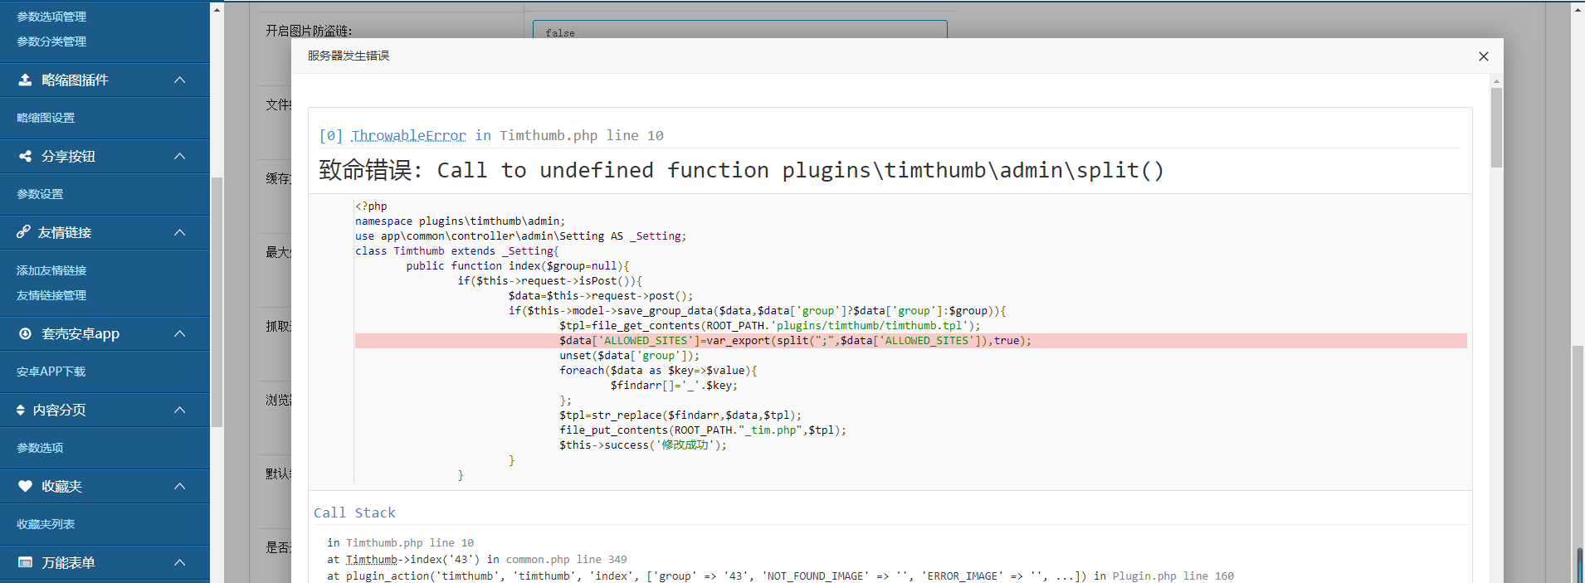Click the share icon beside 分享按钮
This screenshot has width=1585, height=583.
pyautogui.click(x=25, y=156)
